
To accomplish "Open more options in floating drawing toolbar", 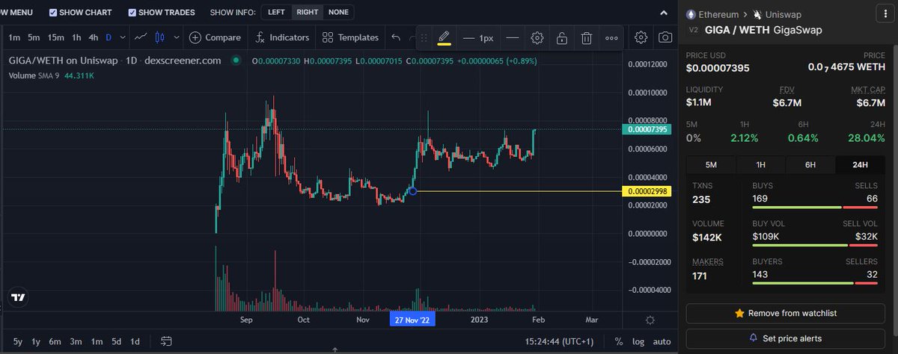I will click(612, 37).
